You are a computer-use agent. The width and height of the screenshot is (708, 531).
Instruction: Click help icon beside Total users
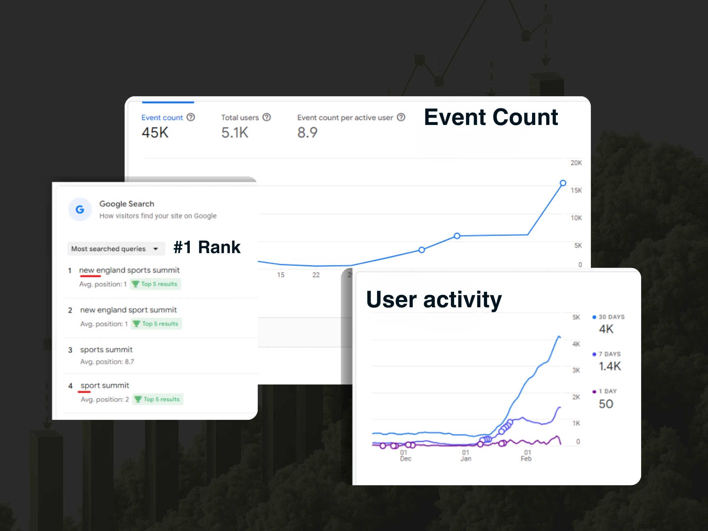coord(267,117)
